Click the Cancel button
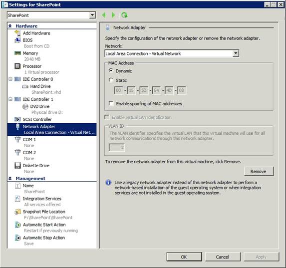This screenshot has height=268, width=286. pos(223,257)
